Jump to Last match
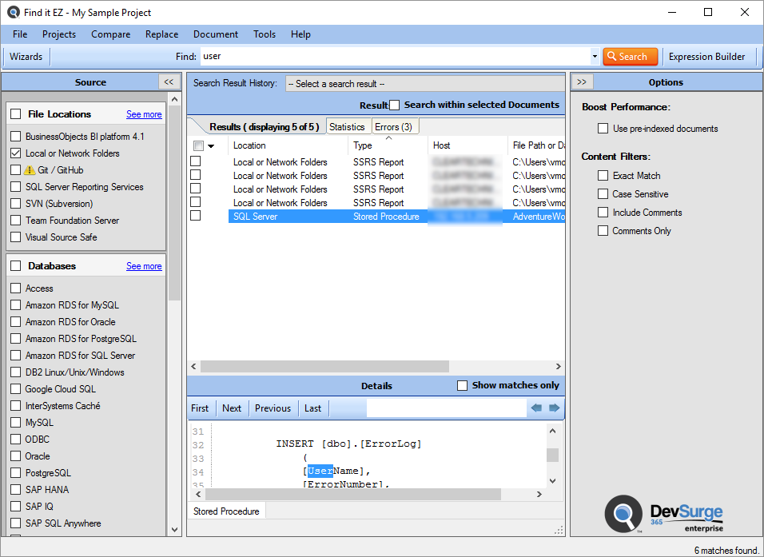Image resolution: width=764 pixels, height=557 pixels. [312, 408]
